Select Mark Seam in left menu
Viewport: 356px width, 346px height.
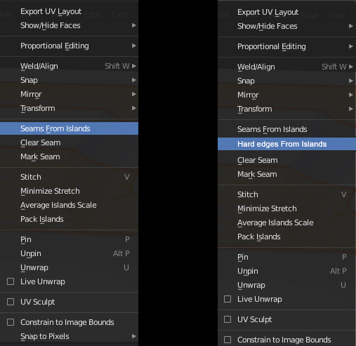(69, 157)
